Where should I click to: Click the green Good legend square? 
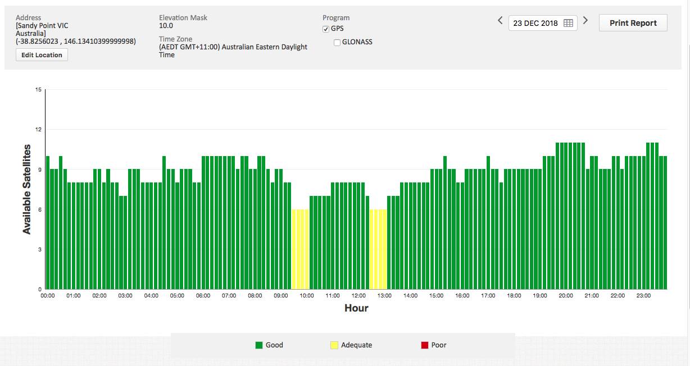pyautogui.click(x=259, y=345)
